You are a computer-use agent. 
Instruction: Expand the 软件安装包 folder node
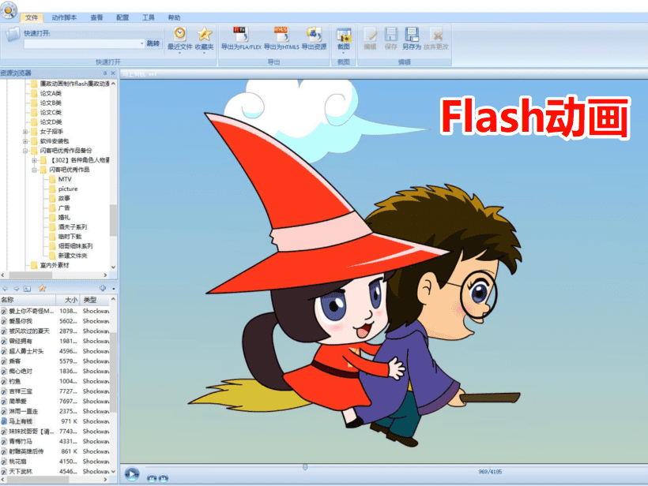point(25,141)
